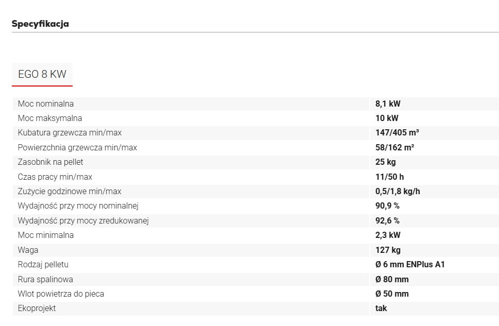Click Wydajność przy mocy zredukowanej label
Screen dimensions: 499x326
tap(83, 220)
